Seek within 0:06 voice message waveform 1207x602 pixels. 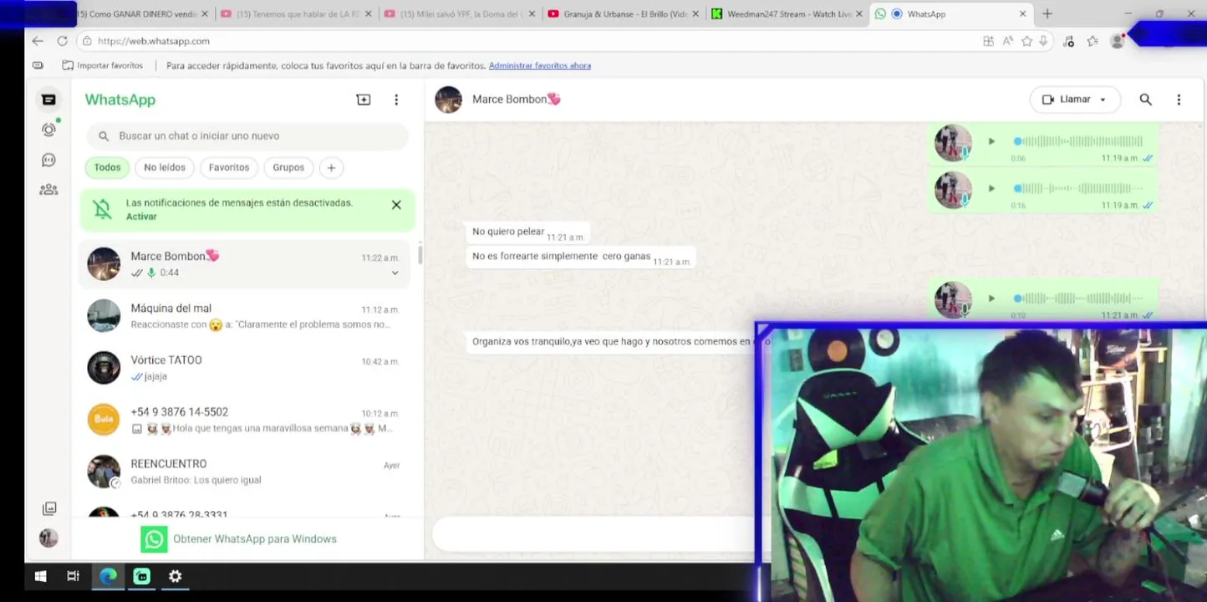(1079, 141)
